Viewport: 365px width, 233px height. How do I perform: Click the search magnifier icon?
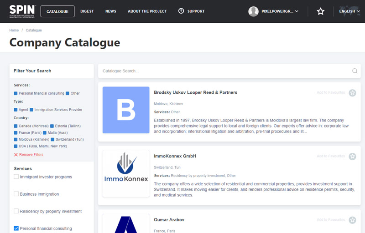point(355,71)
